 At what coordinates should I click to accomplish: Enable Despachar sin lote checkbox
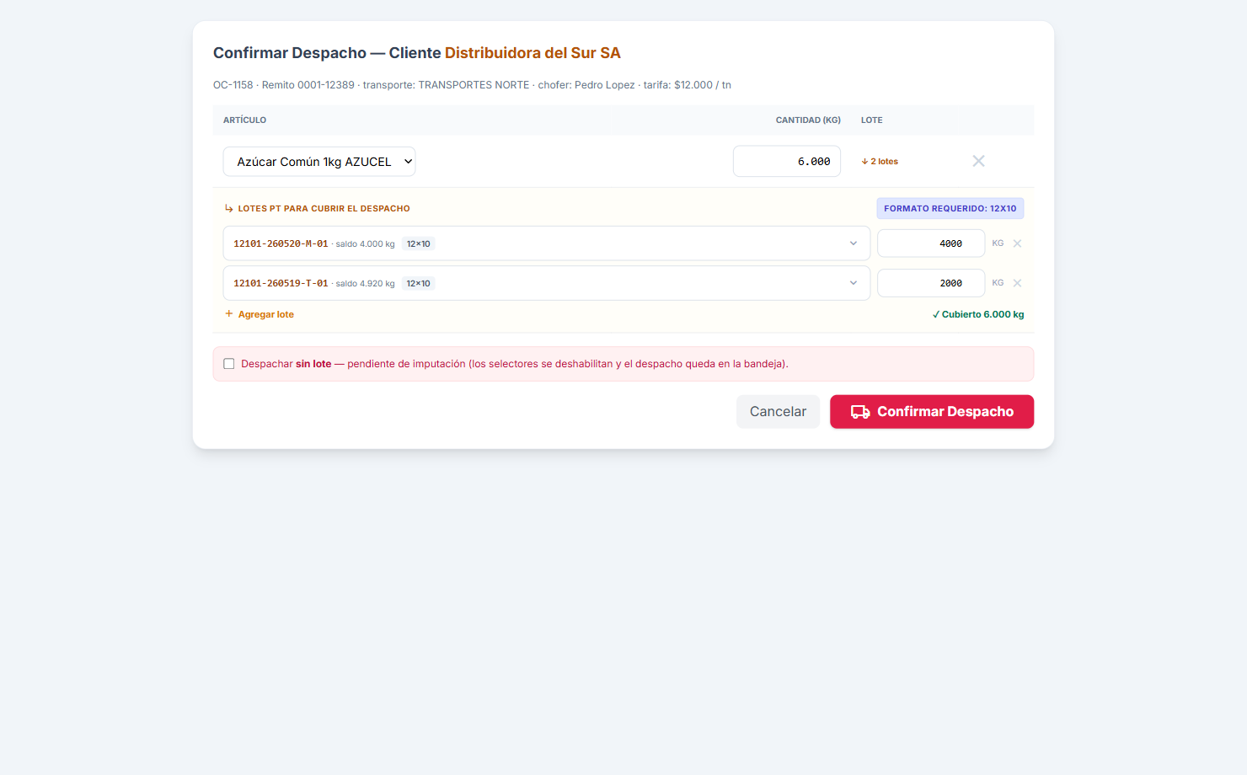[x=229, y=364]
